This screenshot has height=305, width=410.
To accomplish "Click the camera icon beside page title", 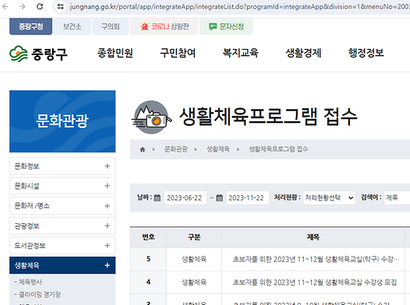I will coord(152,117).
